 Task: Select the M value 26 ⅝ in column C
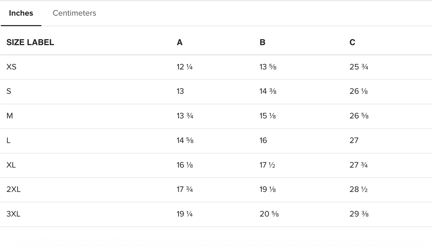tap(359, 116)
